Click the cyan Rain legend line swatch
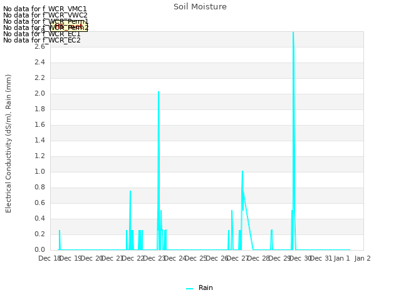 pyautogui.click(x=189, y=289)
